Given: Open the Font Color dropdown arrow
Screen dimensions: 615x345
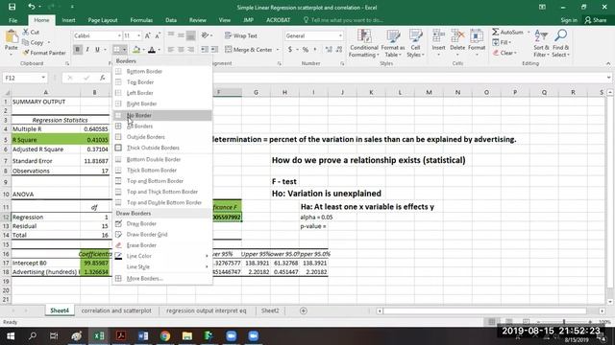Looking at the screenshot, I should (159, 50).
